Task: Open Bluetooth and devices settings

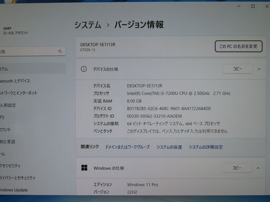Action: tap(15, 81)
